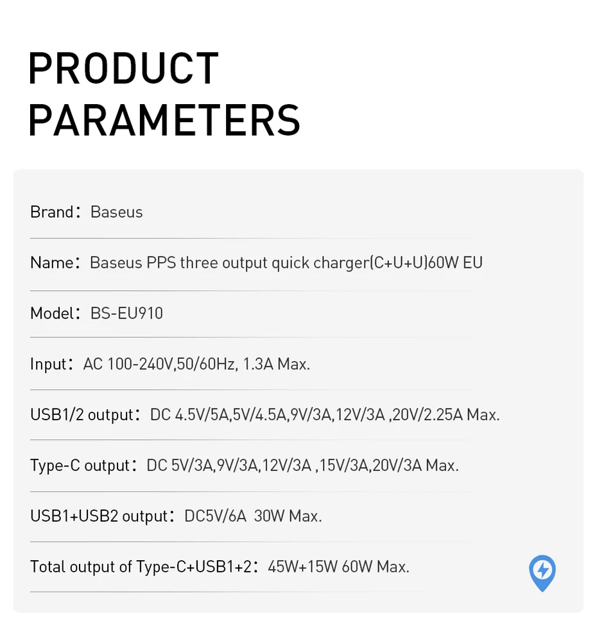597x636 pixels.
Task: Select the Input label text
Action: tap(49, 364)
